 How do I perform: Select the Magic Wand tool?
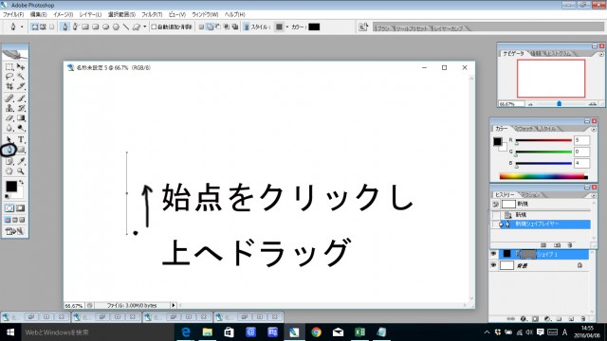[x=21, y=77]
